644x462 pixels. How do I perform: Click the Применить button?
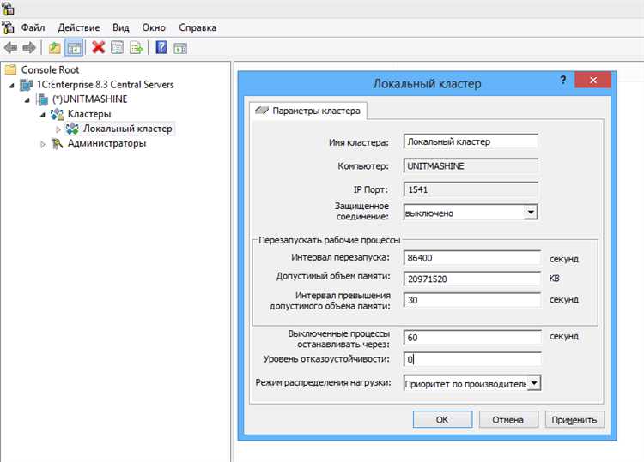pos(574,419)
